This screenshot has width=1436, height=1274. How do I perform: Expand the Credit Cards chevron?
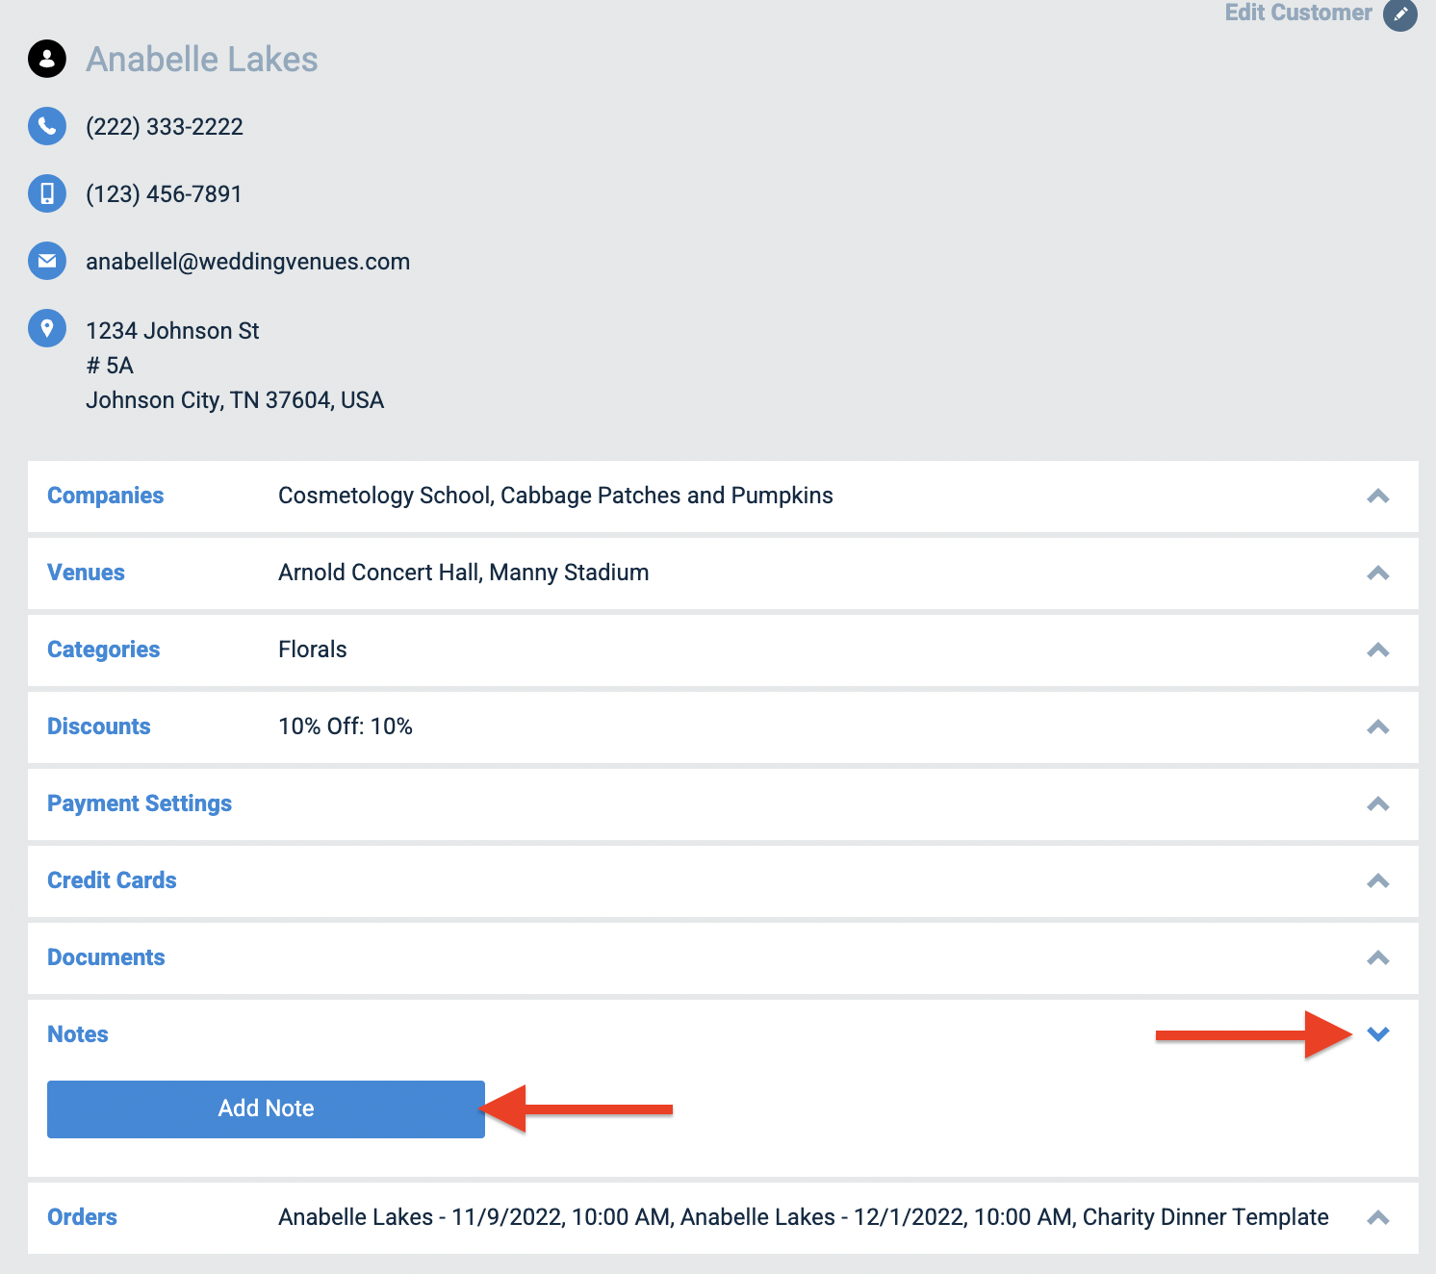(1378, 881)
